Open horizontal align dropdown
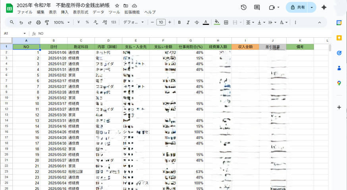 tap(250, 22)
